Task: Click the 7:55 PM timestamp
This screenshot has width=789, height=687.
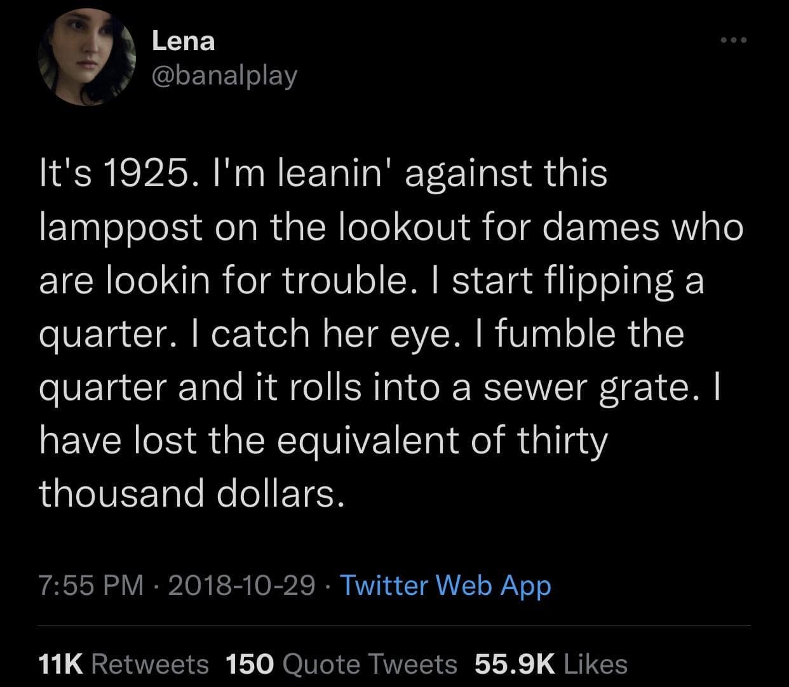Action: point(91,585)
